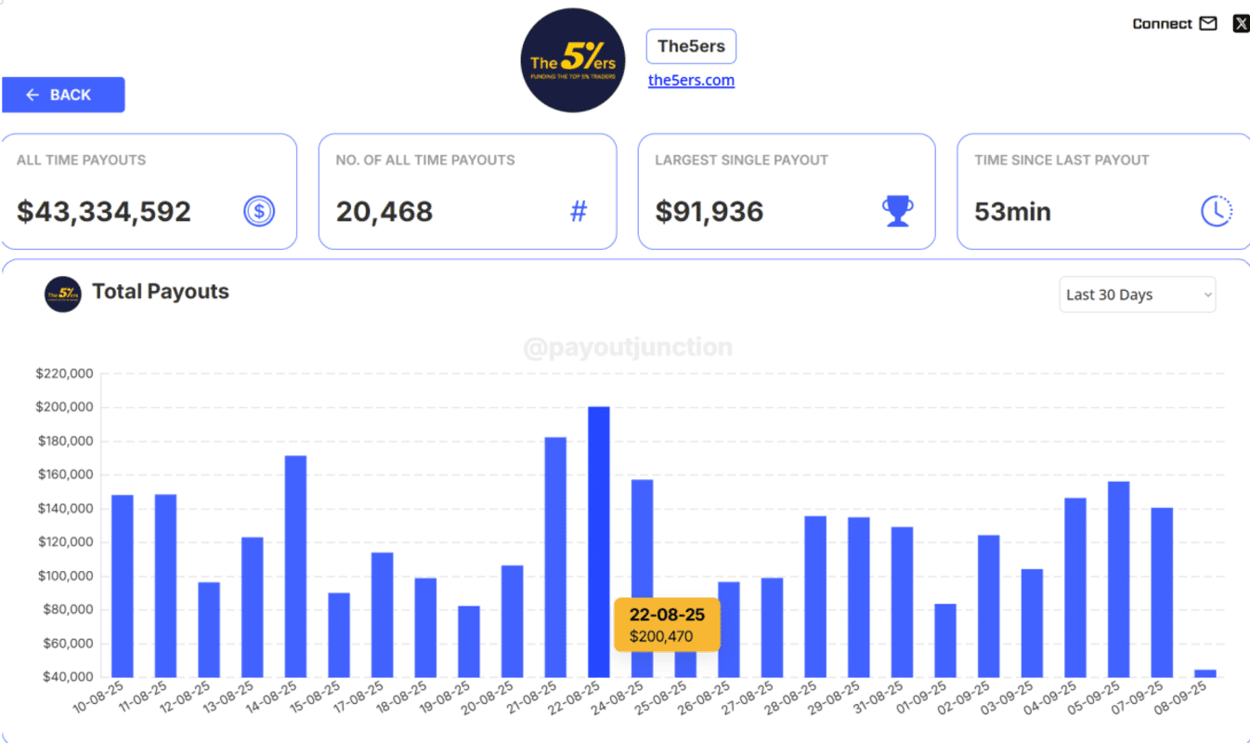Click the The5ers name button

(x=692, y=46)
